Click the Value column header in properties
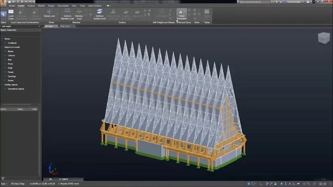 click(x=20, y=109)
